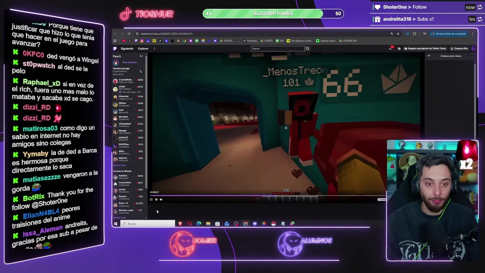Open Mangel ARC Raiders channel row
Viewport: 485px width, 273px height.
128,132
